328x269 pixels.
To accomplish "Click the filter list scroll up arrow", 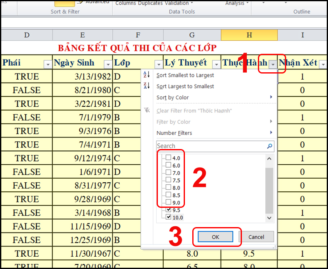I will point(269,159).
